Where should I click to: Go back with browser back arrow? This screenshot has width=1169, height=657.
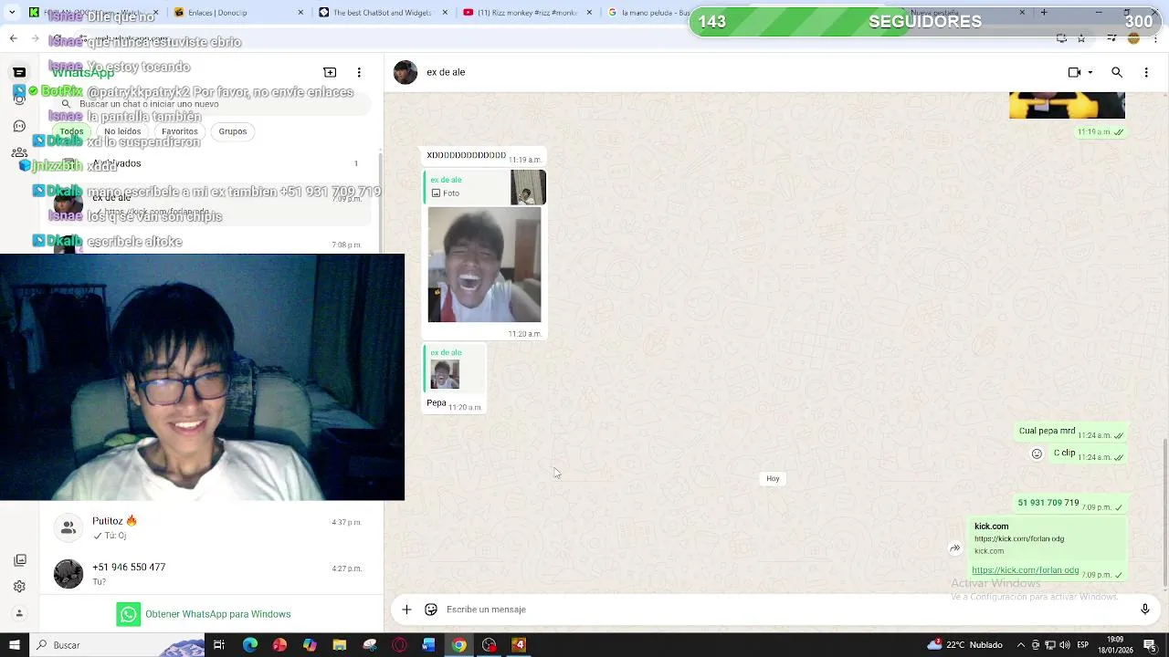(x=13, y=38)
